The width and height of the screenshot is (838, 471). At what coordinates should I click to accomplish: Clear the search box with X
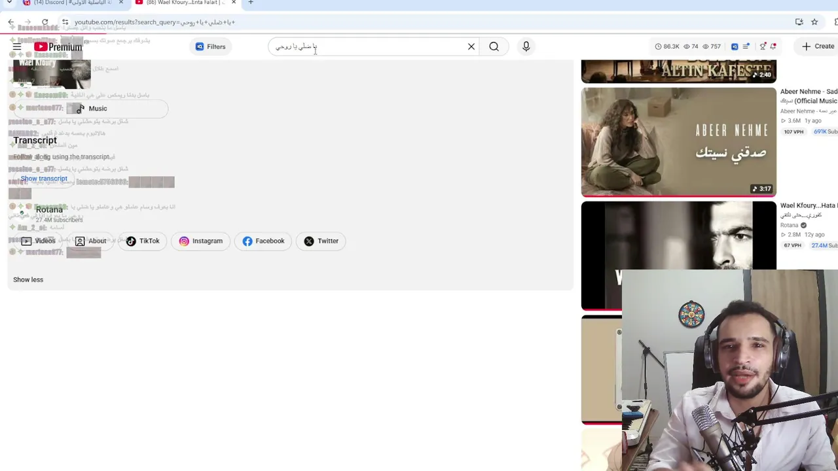coord(471,46)
